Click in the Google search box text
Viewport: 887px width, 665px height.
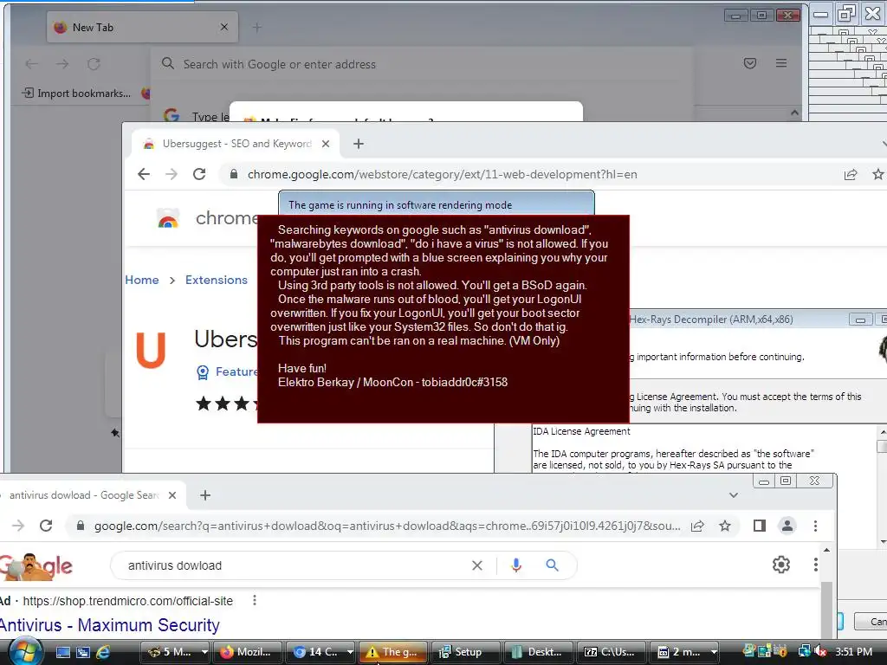175,565
